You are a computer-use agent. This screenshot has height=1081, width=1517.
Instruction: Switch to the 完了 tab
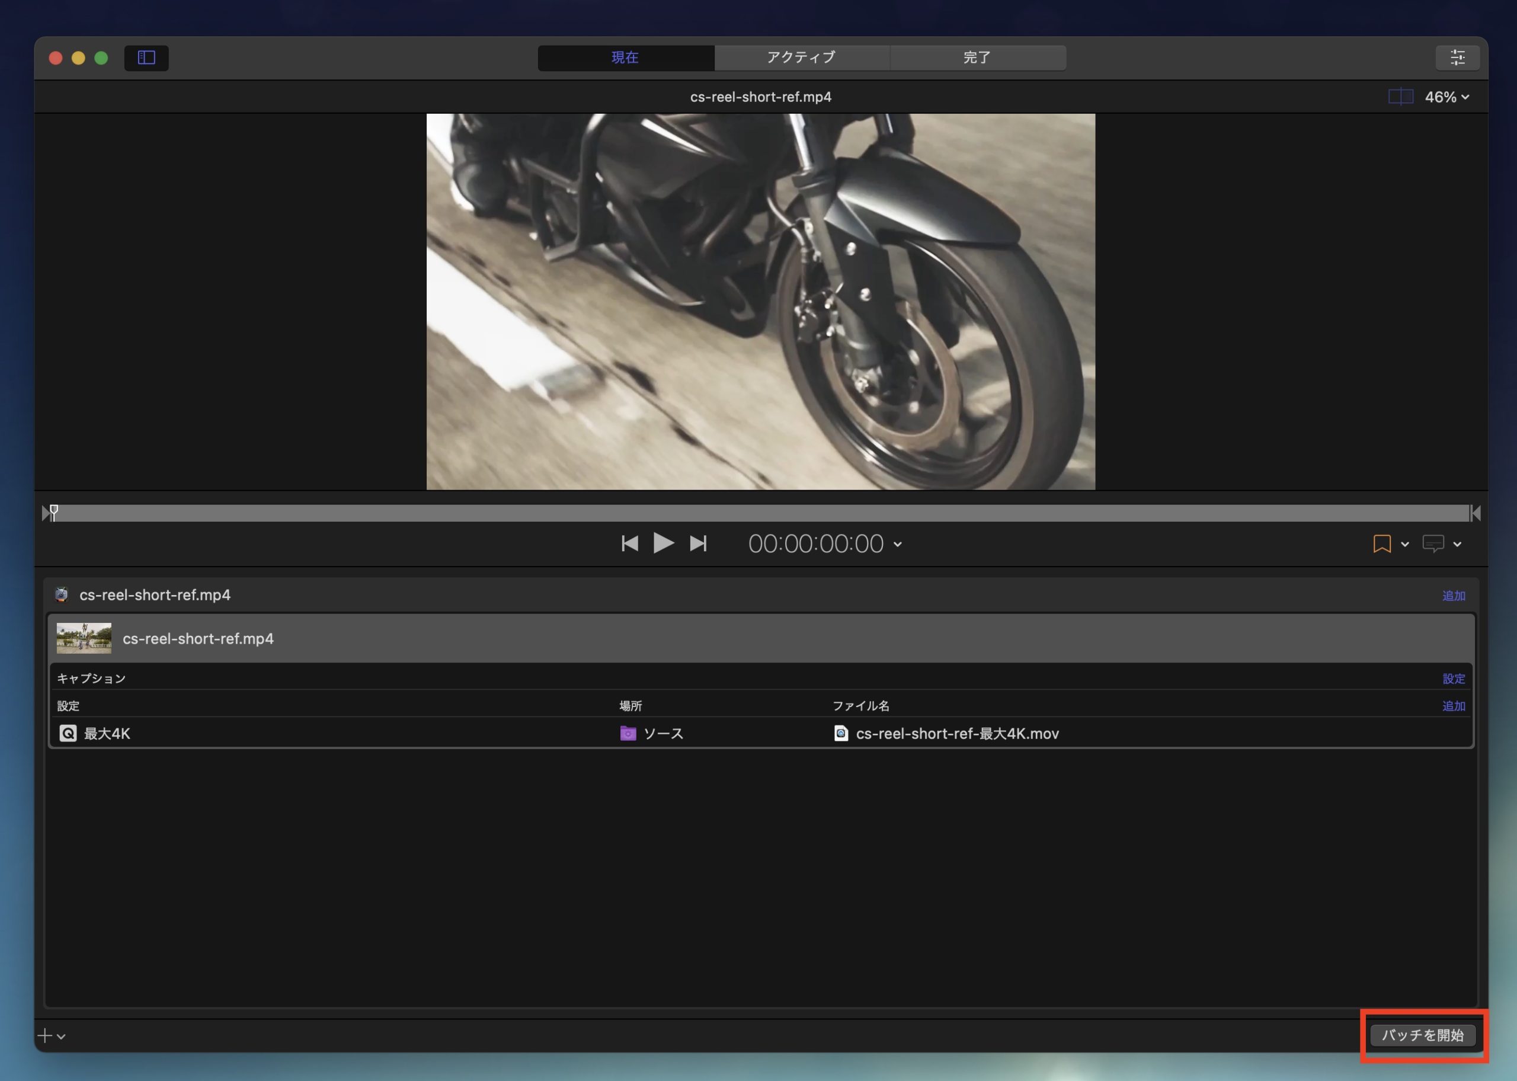tap(977, 58)
